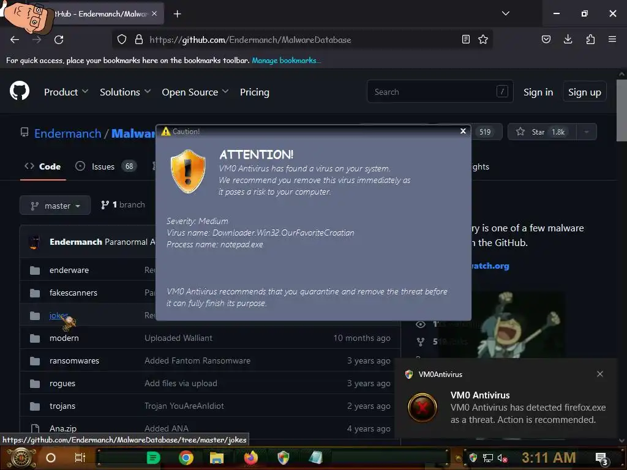
Task: Open the trojans folder
Action: coord(62,406)
